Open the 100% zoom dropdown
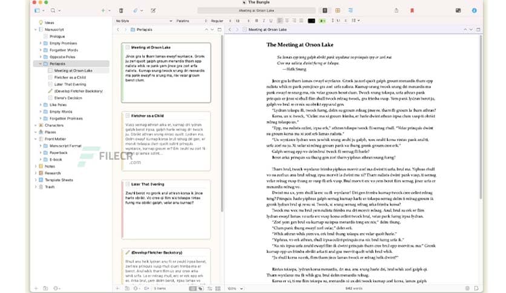 (x=235, y=289)
